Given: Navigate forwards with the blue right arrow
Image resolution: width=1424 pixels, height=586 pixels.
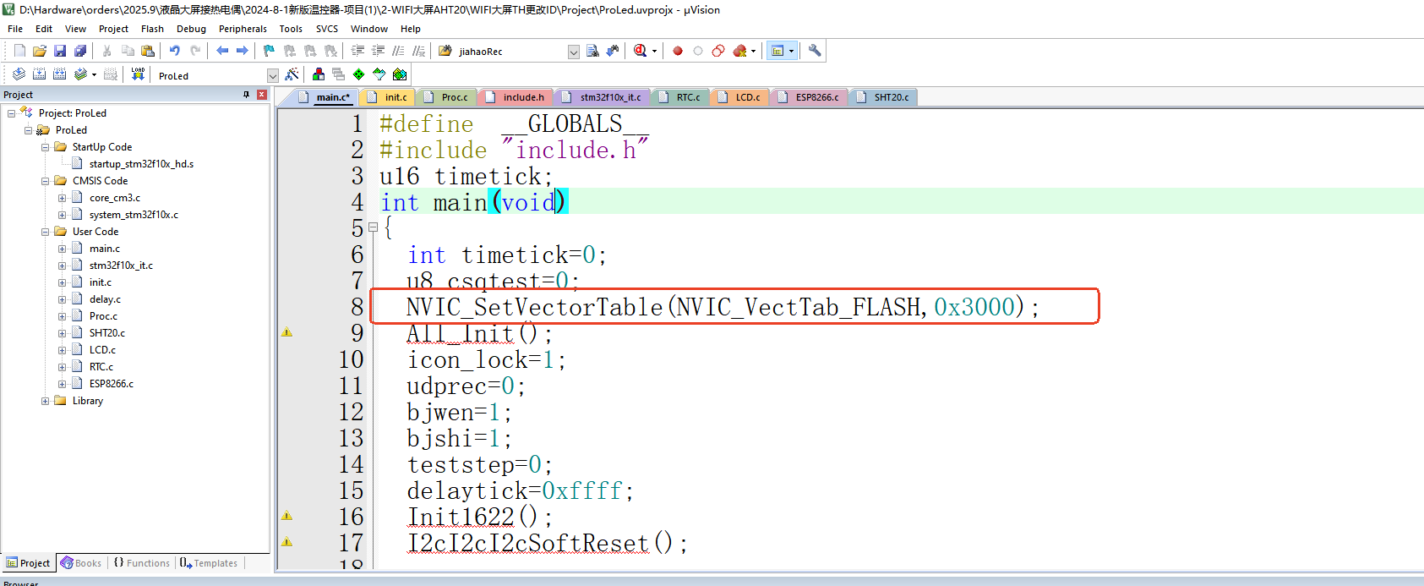Looking at the screenshot, I should tap(243, 51).
